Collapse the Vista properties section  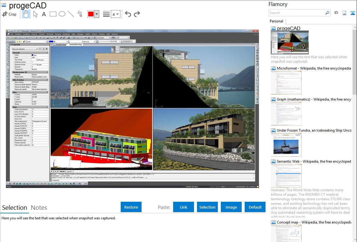point(47,92)
